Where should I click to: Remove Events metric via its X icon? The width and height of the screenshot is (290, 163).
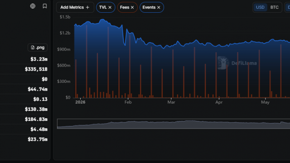[x=159, y=7]
